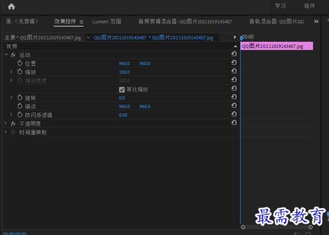Screen dimensions: 329x235
Task: Edit 防闪烁滤镜 value 0.00
Action: tap(123, 115)
